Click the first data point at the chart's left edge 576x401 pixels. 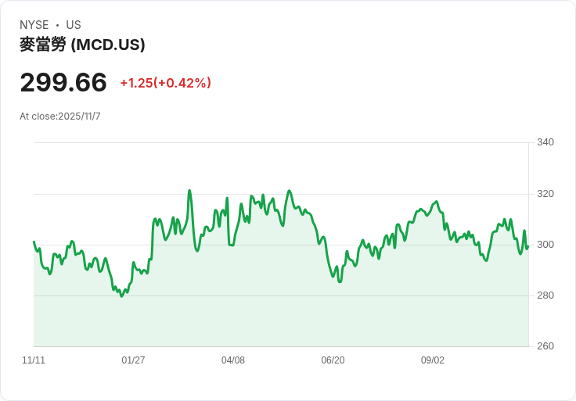click(34, 242)
